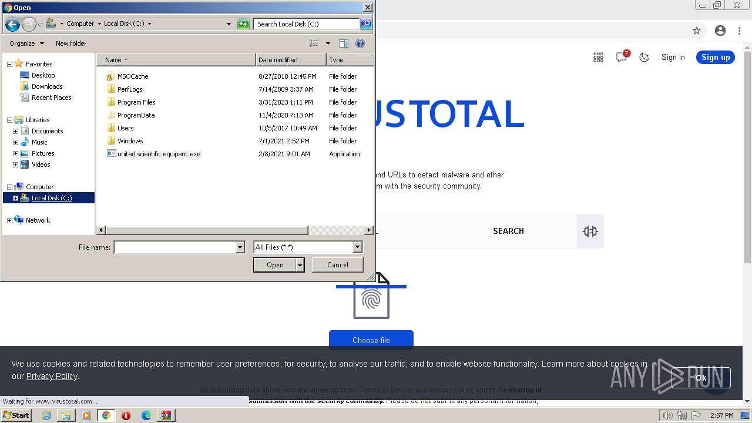Select the Program Files folder
Image resolution: width=752 pixels, height=423 pixels.
136,102
